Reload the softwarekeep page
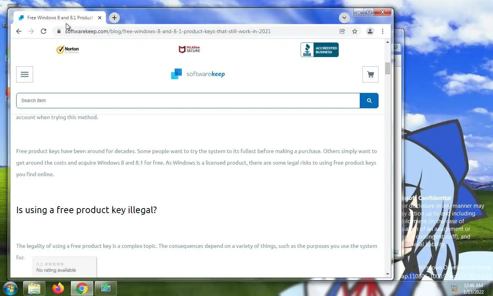493x296 pixels. point(44,31)
